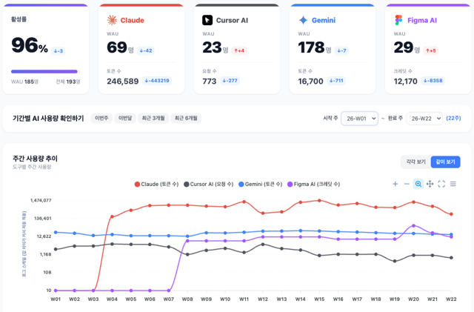The width and height of the screenshot is (474, 312).
Task: Click the Gemini token count 16,700
Action: point(310,81)
